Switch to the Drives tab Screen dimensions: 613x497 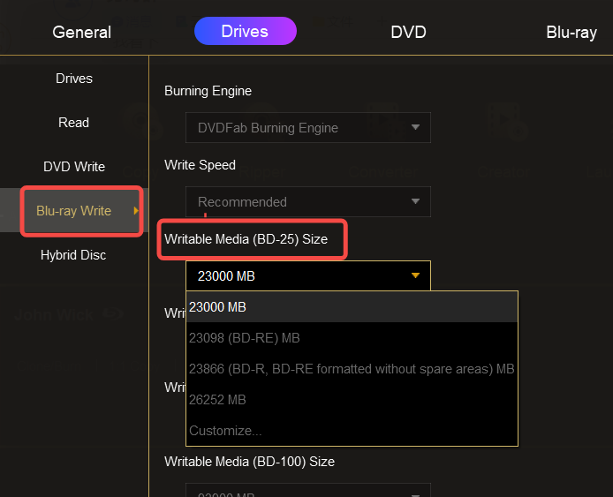tap(245, 32)
